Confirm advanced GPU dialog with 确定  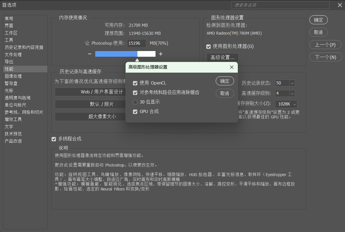tap(225, 81)
